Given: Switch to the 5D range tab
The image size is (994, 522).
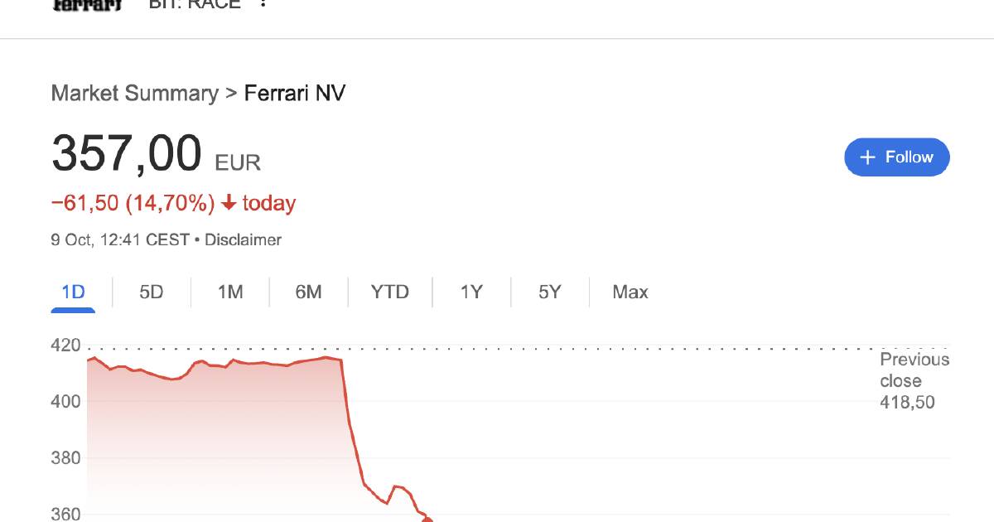Looking at the screenshot, I should pyautogui.click(x=151, y=292).
